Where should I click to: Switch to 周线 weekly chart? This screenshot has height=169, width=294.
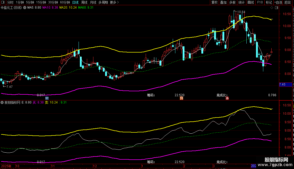click(x=84, y=2)
